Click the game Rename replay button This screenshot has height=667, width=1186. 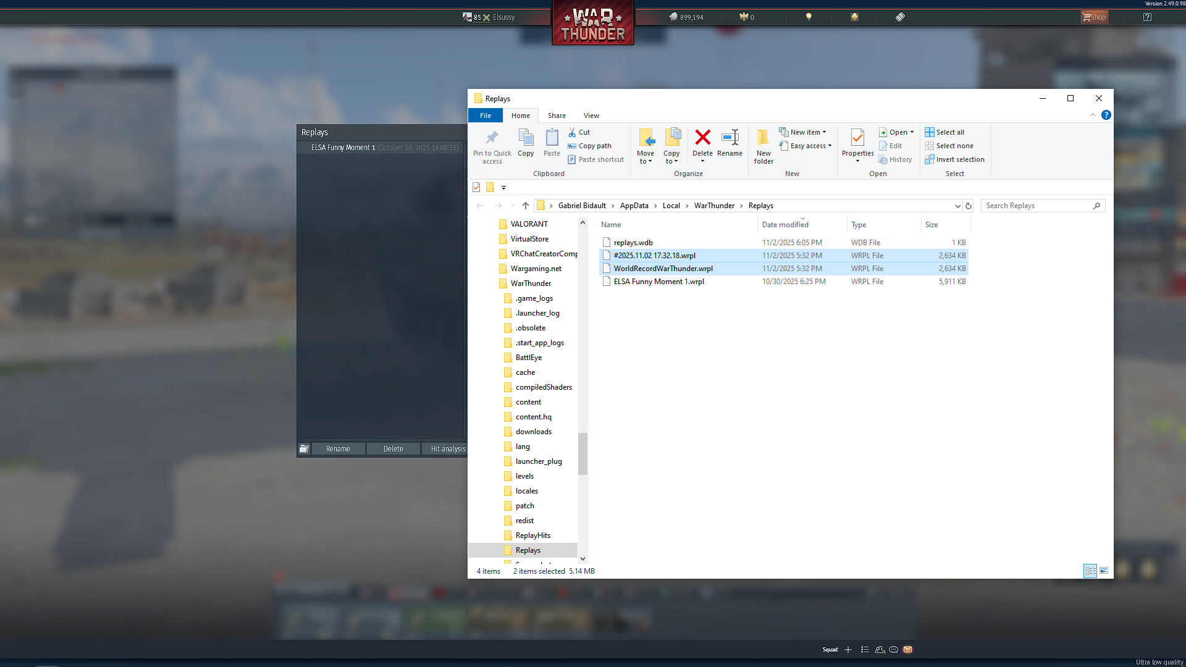tap(338, 449)
